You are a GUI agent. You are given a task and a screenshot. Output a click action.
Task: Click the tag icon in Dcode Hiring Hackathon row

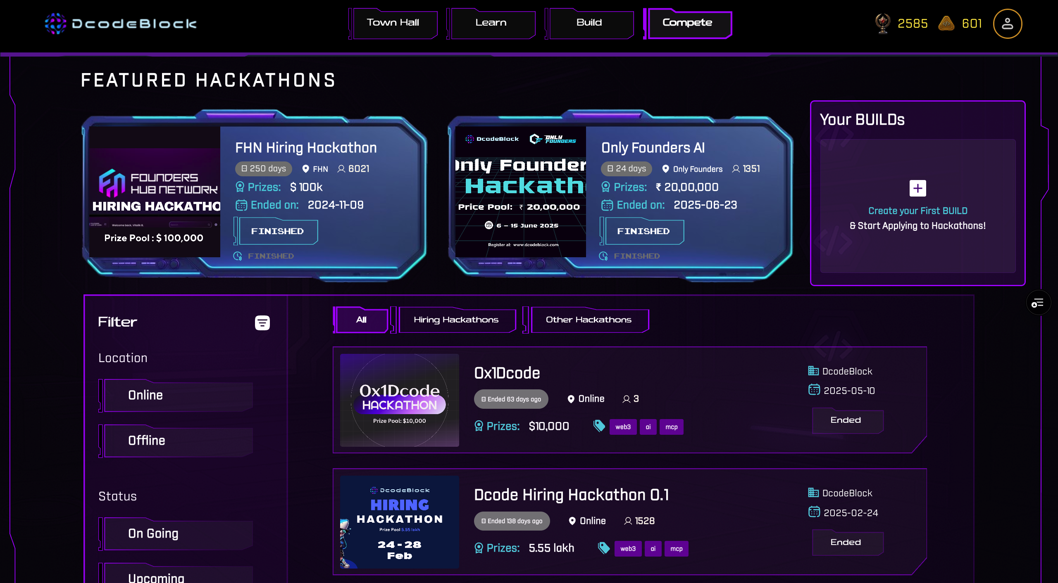point(604,548)
